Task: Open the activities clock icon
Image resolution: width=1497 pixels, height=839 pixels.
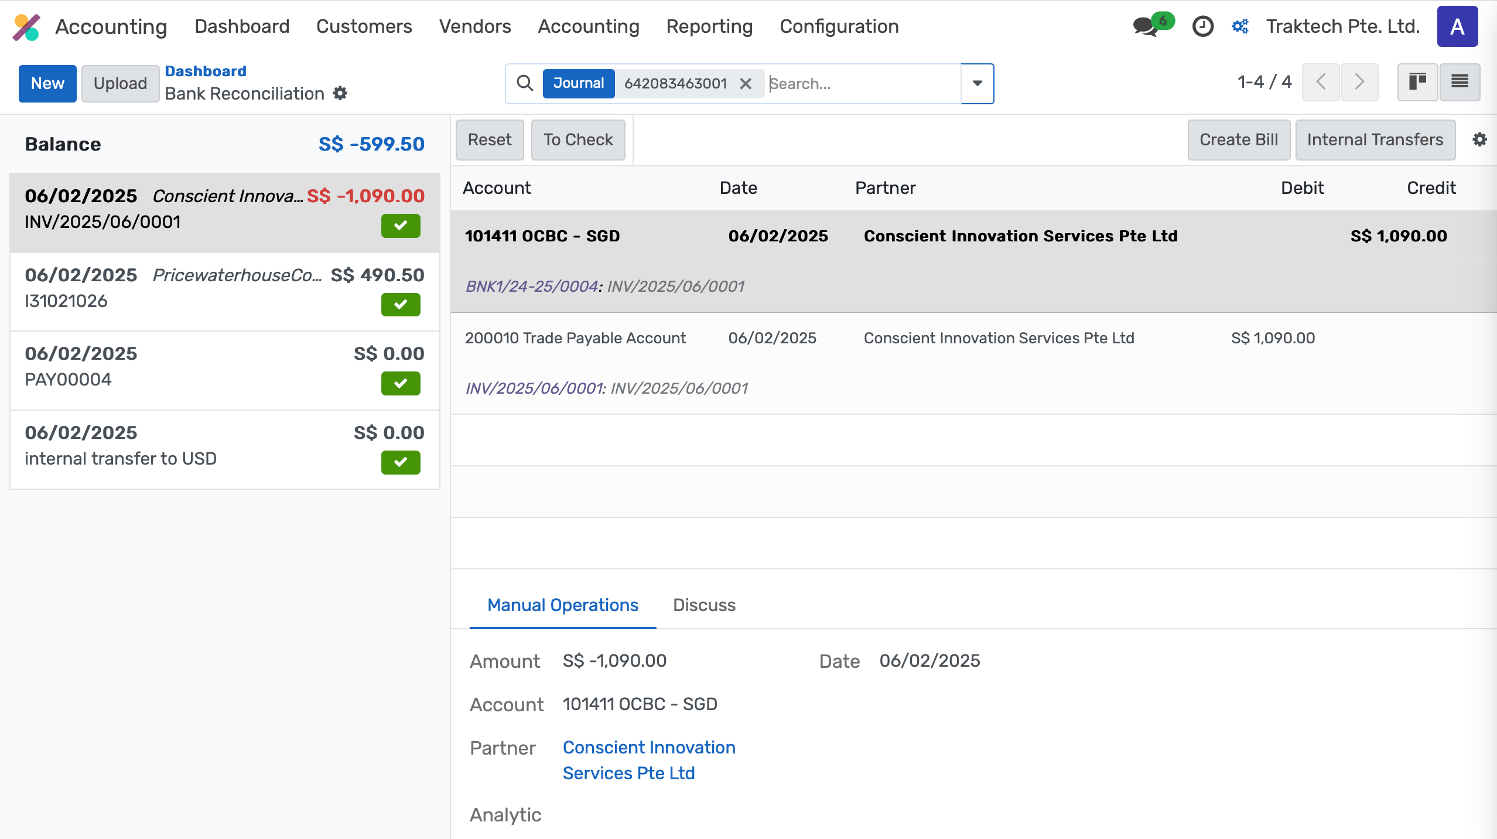Action: coord(1203,26)
